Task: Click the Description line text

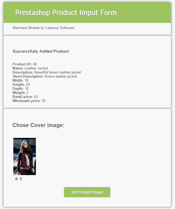Action: pos(47,72)
